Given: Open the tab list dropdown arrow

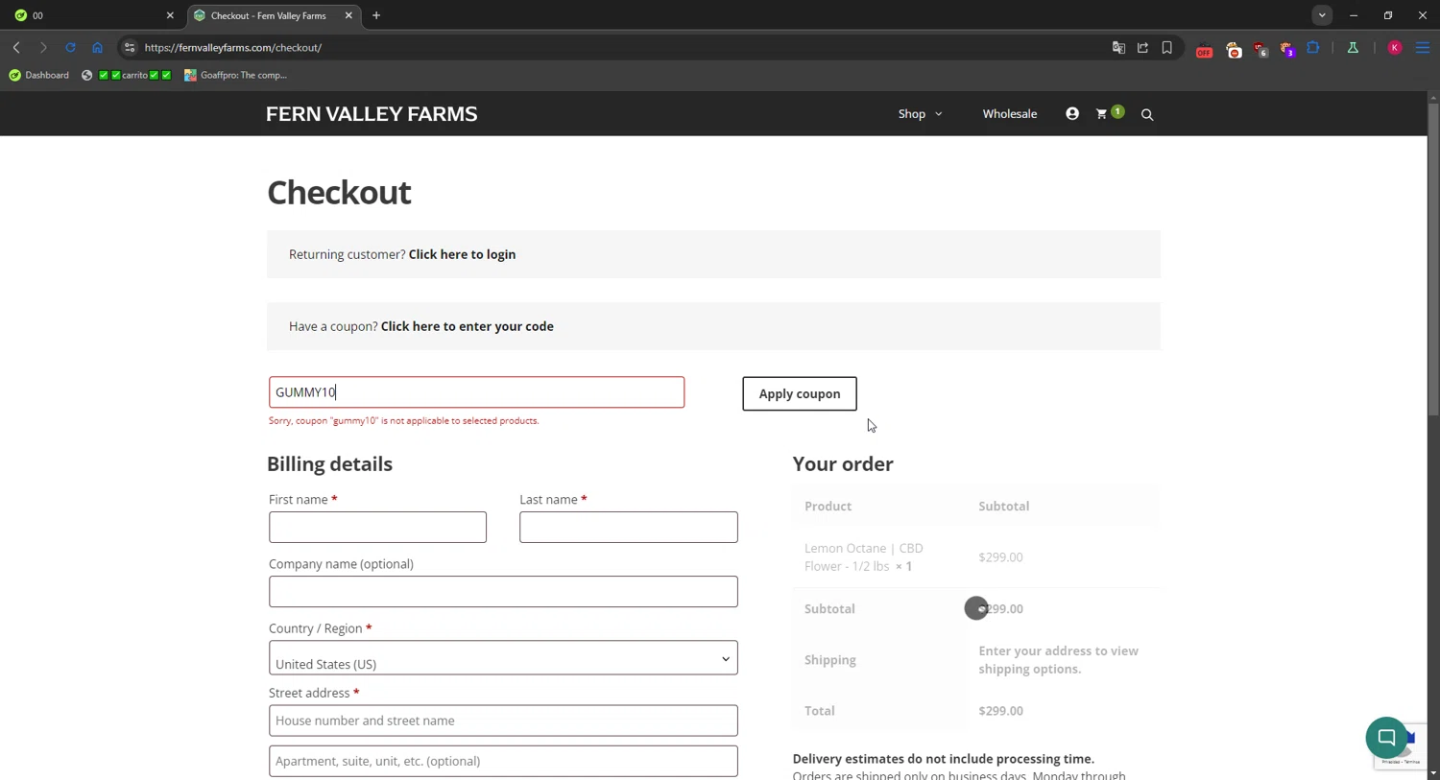Looking at the screenshot, I should pyautogui.click(x=1322, y=15).
